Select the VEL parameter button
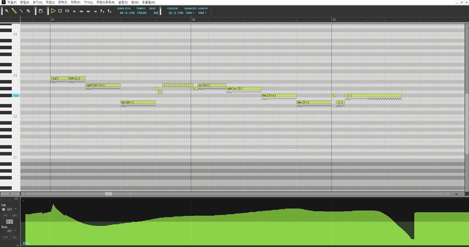This screenshot has height=247, width=469. click(14, 238)
